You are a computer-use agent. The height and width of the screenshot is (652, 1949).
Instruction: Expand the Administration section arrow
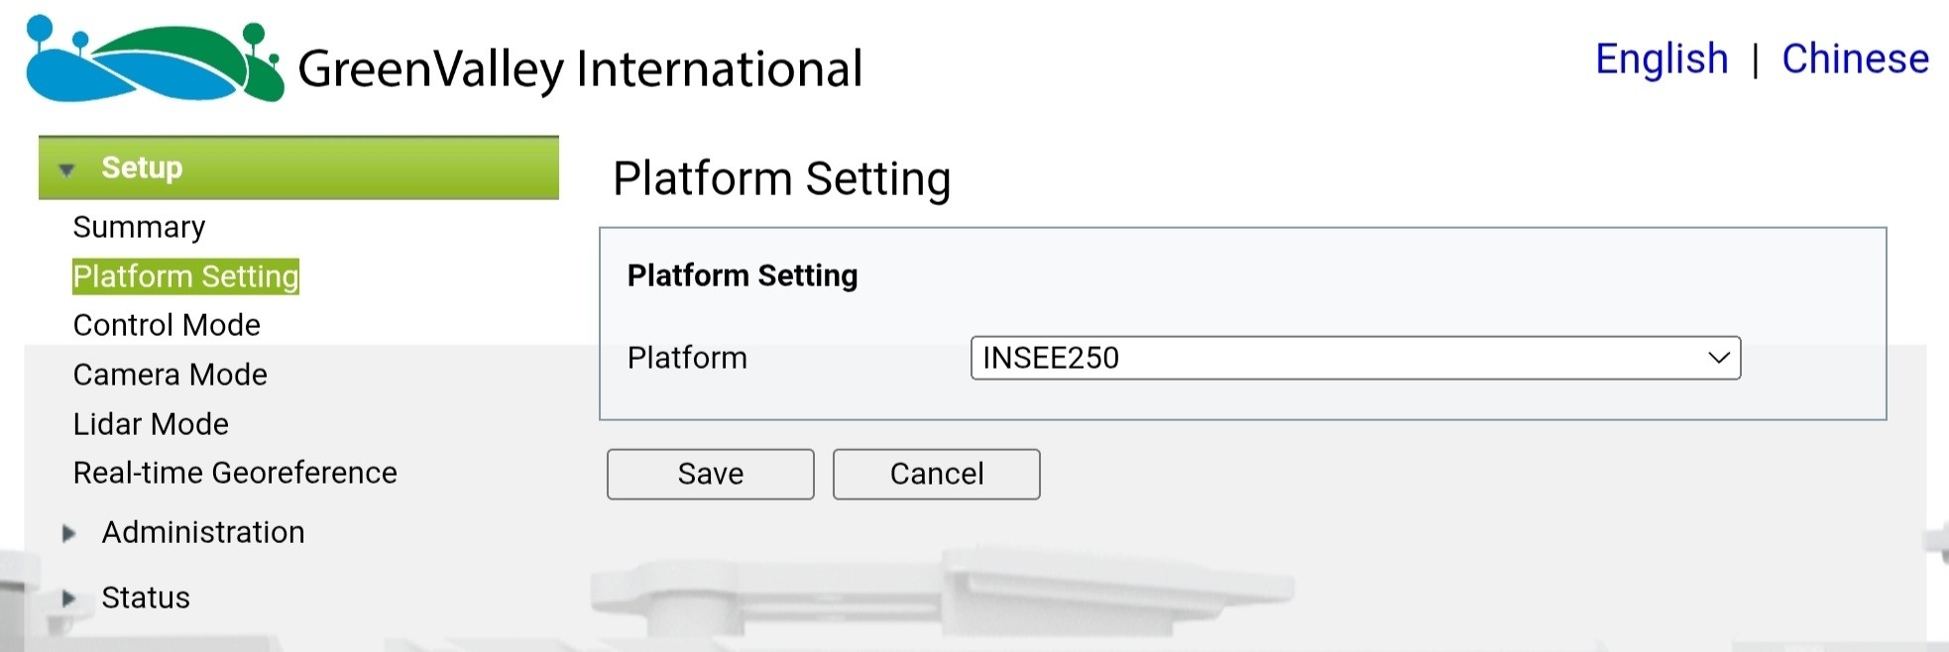[x=68, y=533]
